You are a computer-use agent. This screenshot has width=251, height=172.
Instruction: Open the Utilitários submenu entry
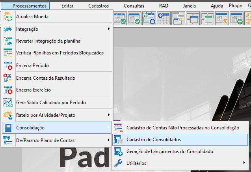pos(180,163)
